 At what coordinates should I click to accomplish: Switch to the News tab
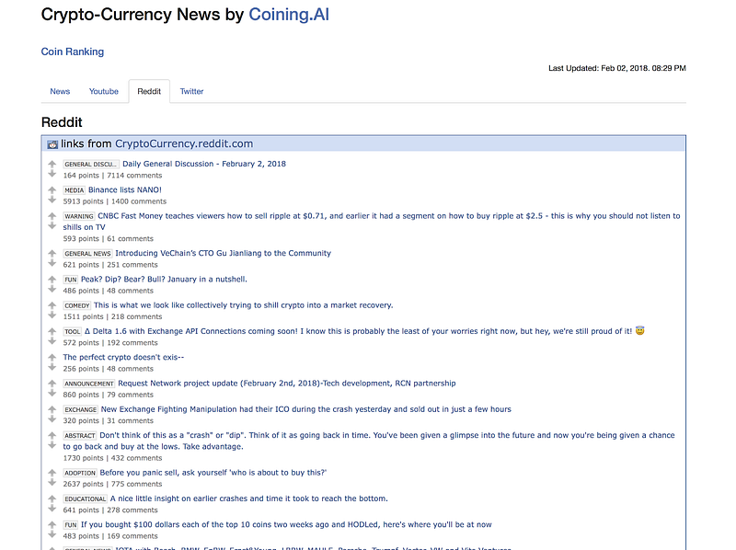60,91
